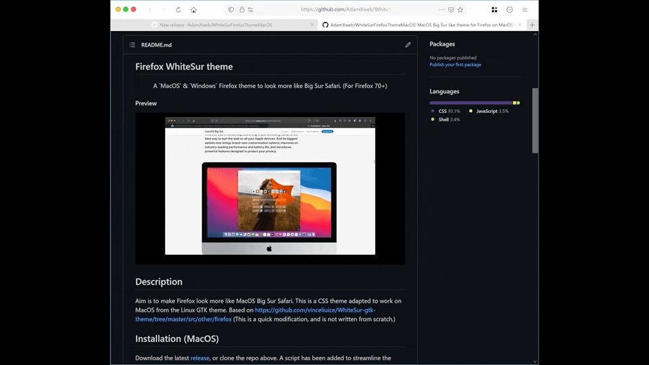Click the purple CSS segment of the languages bar
This screenshot has width=649, height=365.
(x=471, y=103)
